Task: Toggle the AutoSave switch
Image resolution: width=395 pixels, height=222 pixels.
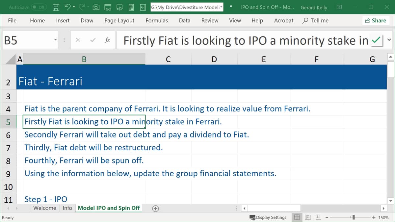Action: (x=39, y=7)
